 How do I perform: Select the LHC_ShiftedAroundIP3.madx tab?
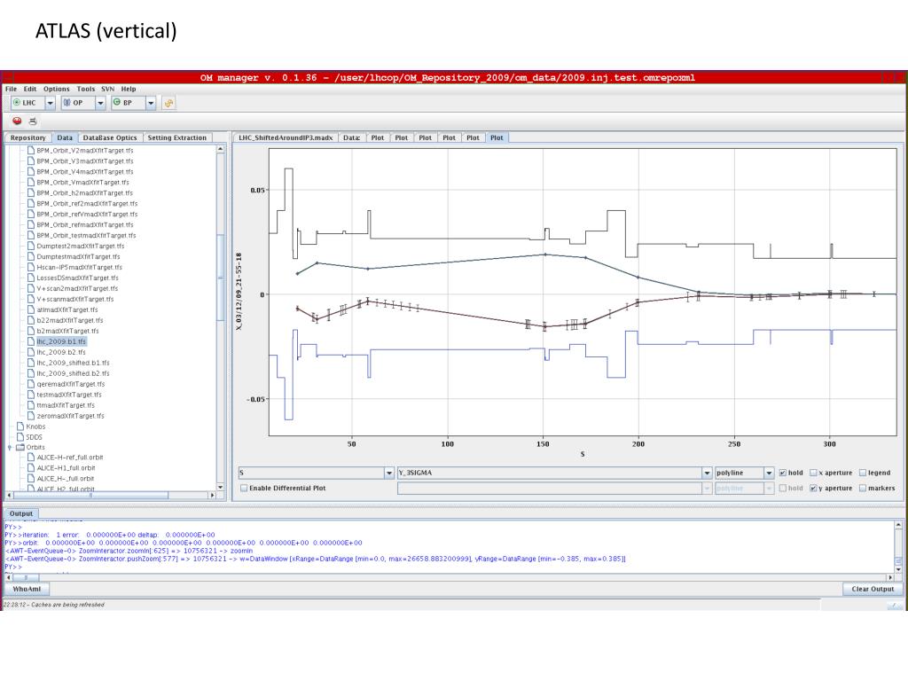point(286,137)
